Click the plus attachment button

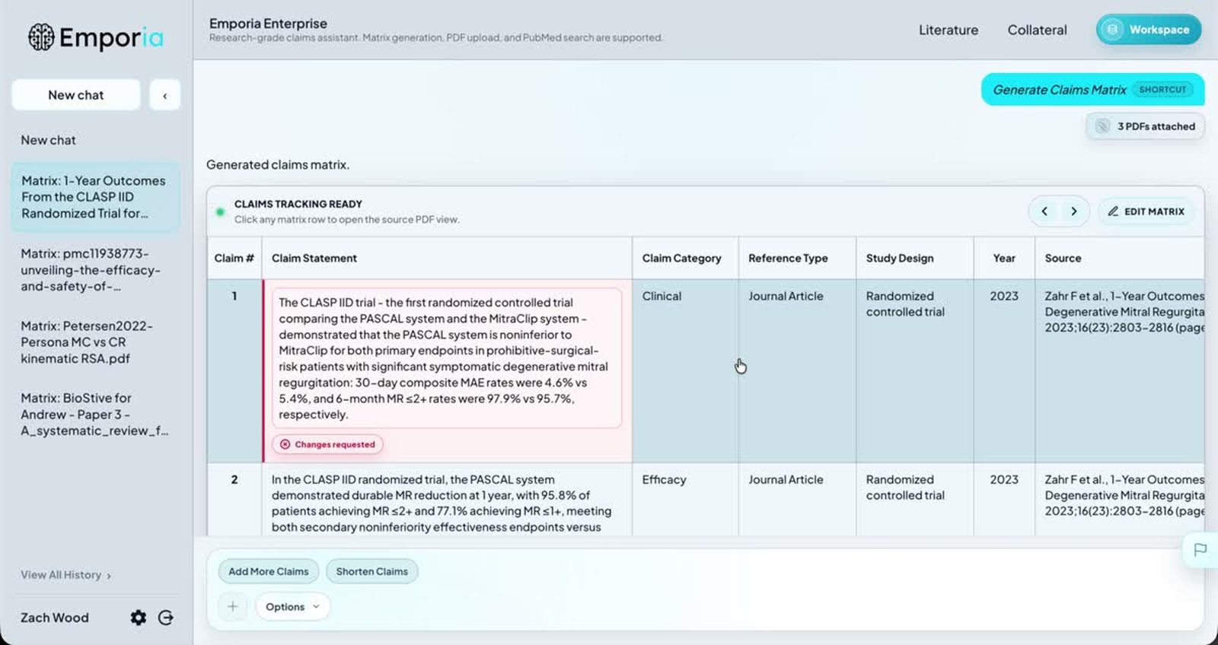232,606
